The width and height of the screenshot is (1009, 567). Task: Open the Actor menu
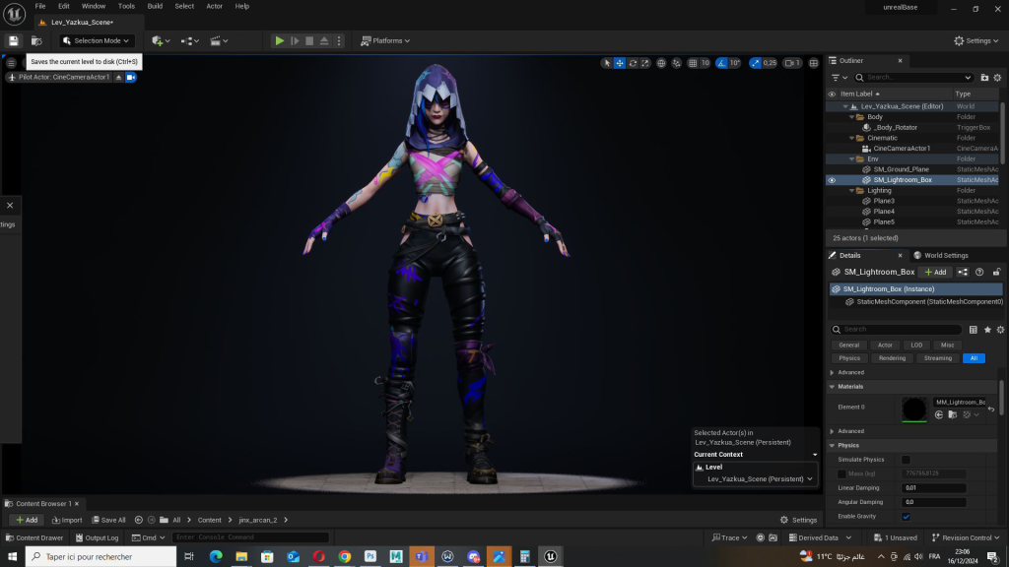[214, 6]
